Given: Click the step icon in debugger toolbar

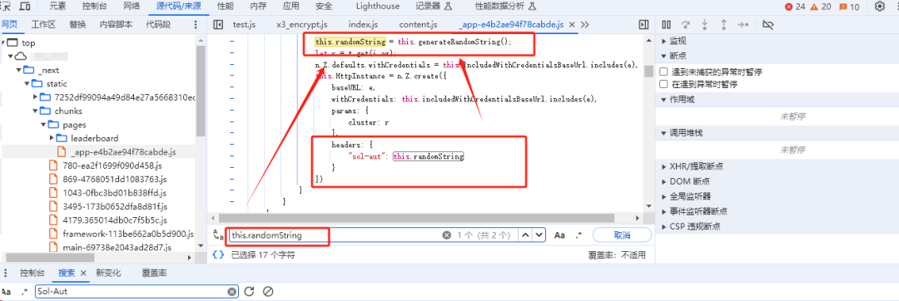Looking at the screenshot, I should (743, 25).
